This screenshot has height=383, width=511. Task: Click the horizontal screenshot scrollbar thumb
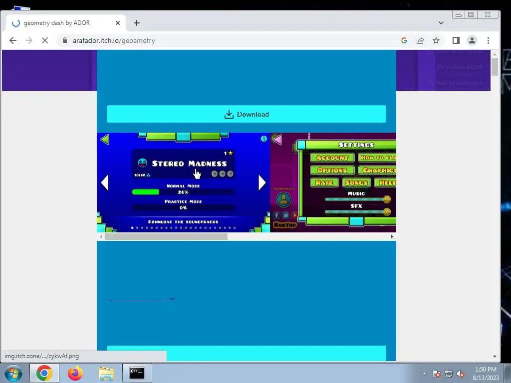166,237
